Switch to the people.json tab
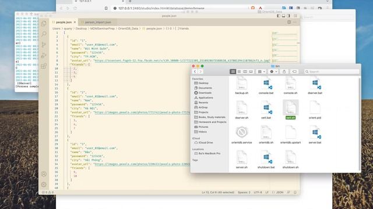Viewport: 373px width, 209px height. [64, 22]
